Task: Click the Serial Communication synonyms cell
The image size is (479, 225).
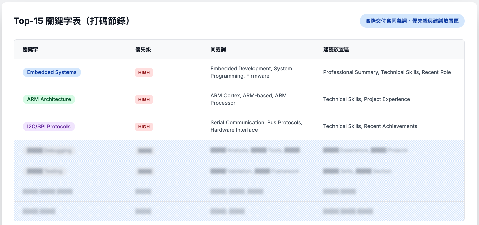Action: 256,126
